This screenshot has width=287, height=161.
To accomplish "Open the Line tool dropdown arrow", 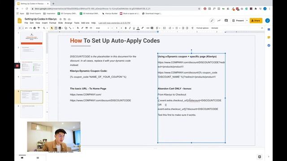I will (73, 28).
